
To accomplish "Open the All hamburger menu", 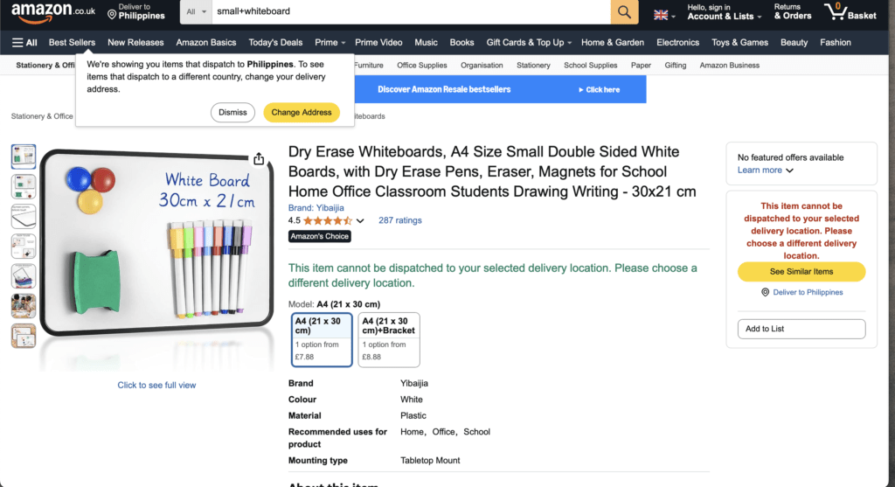I will point(24,42).
